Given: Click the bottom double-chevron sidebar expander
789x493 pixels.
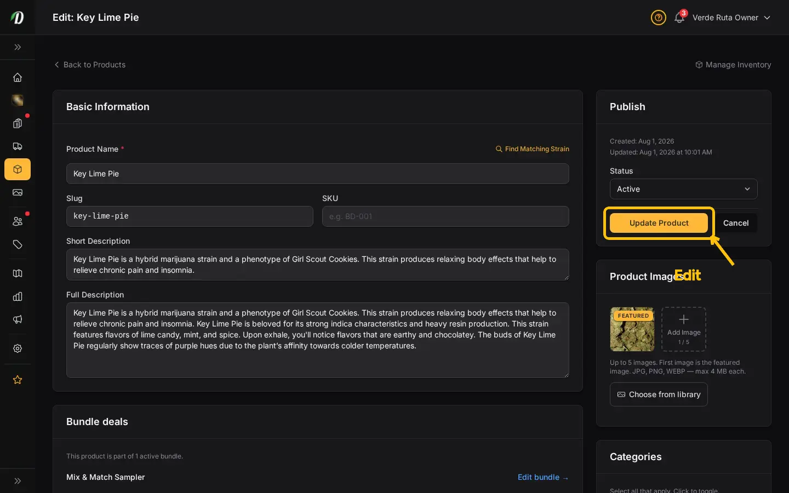Looking at the screenshot, I should (x=18, y=481).
